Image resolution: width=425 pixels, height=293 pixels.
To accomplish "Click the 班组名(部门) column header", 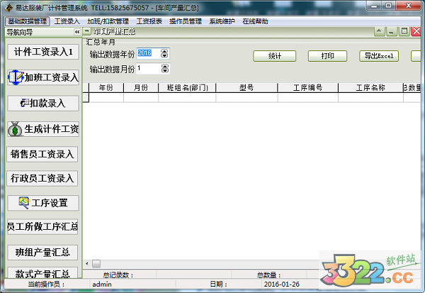I will (x=187, y=87).
